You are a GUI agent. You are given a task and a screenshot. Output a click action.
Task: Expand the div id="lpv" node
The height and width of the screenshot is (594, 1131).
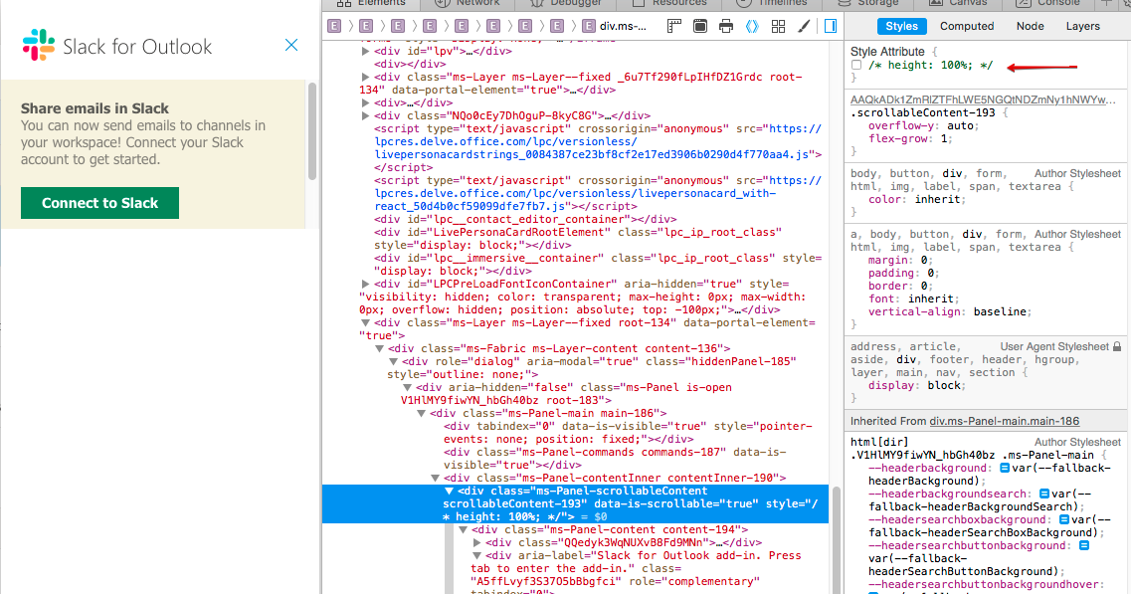(x=366, y=52)
